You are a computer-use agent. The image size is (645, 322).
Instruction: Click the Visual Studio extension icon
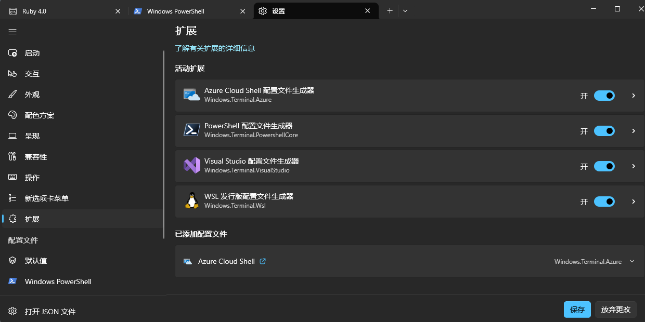(x=192, y=165)
